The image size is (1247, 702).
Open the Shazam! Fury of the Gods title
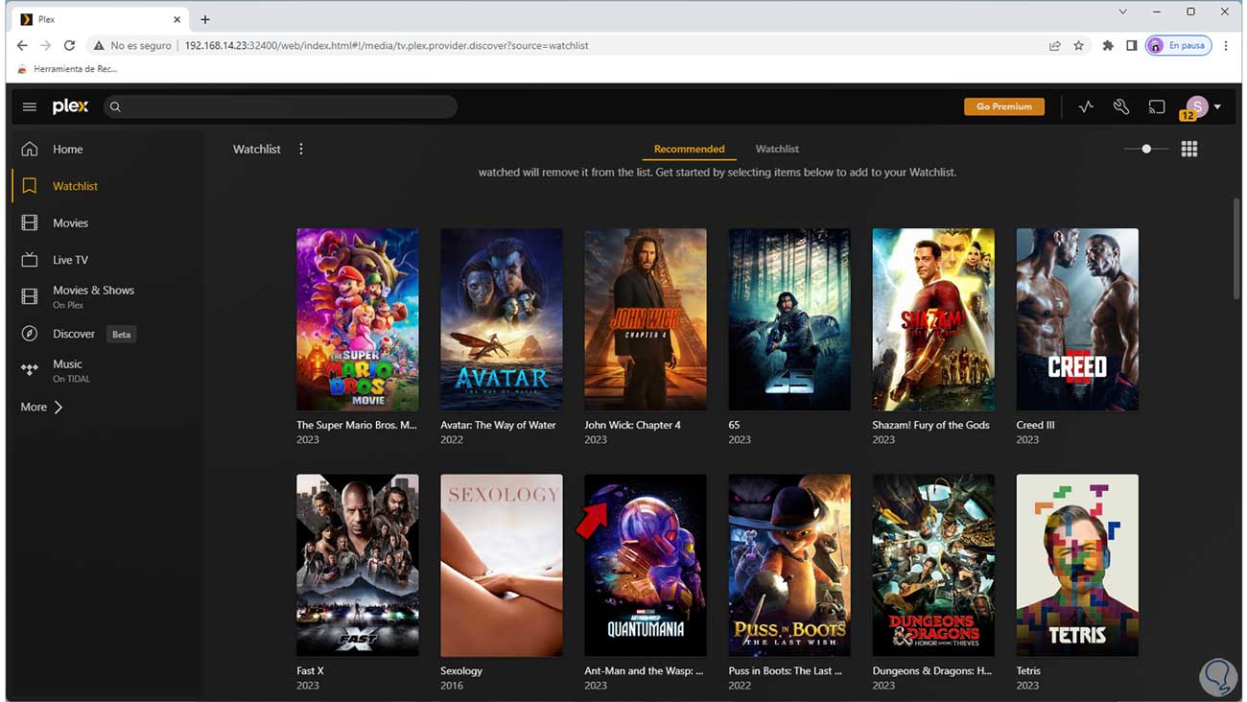click(x=930, y=425)
